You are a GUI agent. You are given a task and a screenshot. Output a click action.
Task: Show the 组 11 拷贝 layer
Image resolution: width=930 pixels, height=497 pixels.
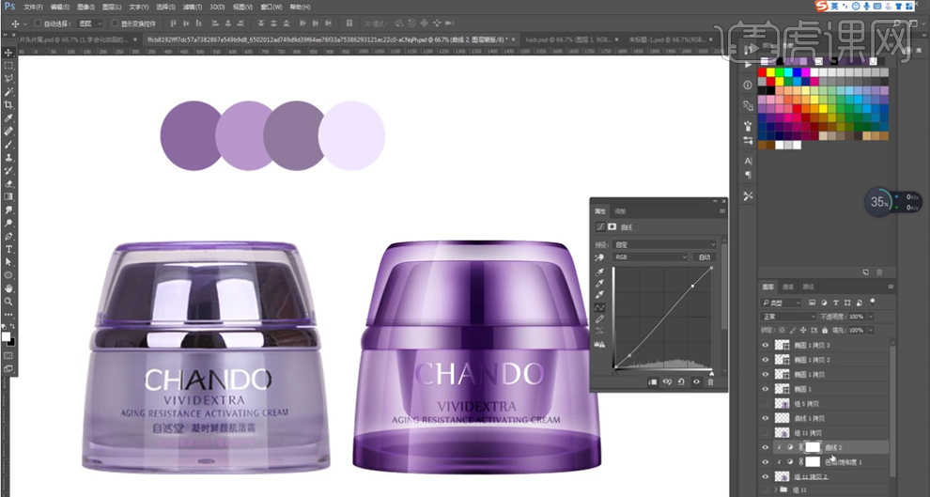tap(765, 432)
